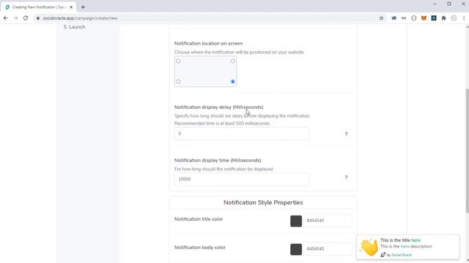This screenshot has height=263, width=469.
Task: Open the extensions puzzle menu
Action: [x=444, y=18]
